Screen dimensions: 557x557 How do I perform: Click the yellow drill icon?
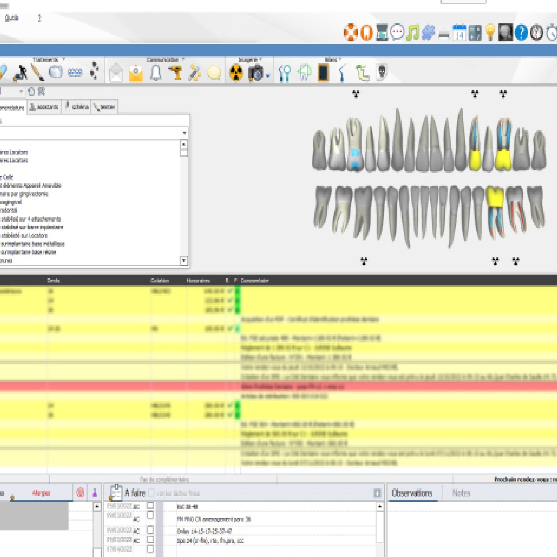click(175, 72)
